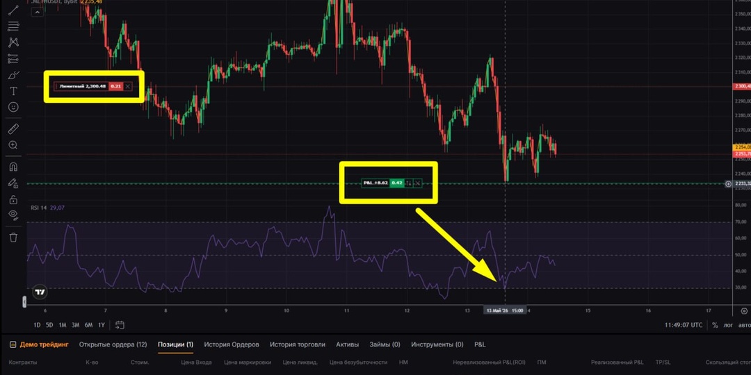Image resolution: width=751 pixels, height=375 pixels.
Task: Click the 13 Май '26 15:00 time label
Action: point(505,310)
